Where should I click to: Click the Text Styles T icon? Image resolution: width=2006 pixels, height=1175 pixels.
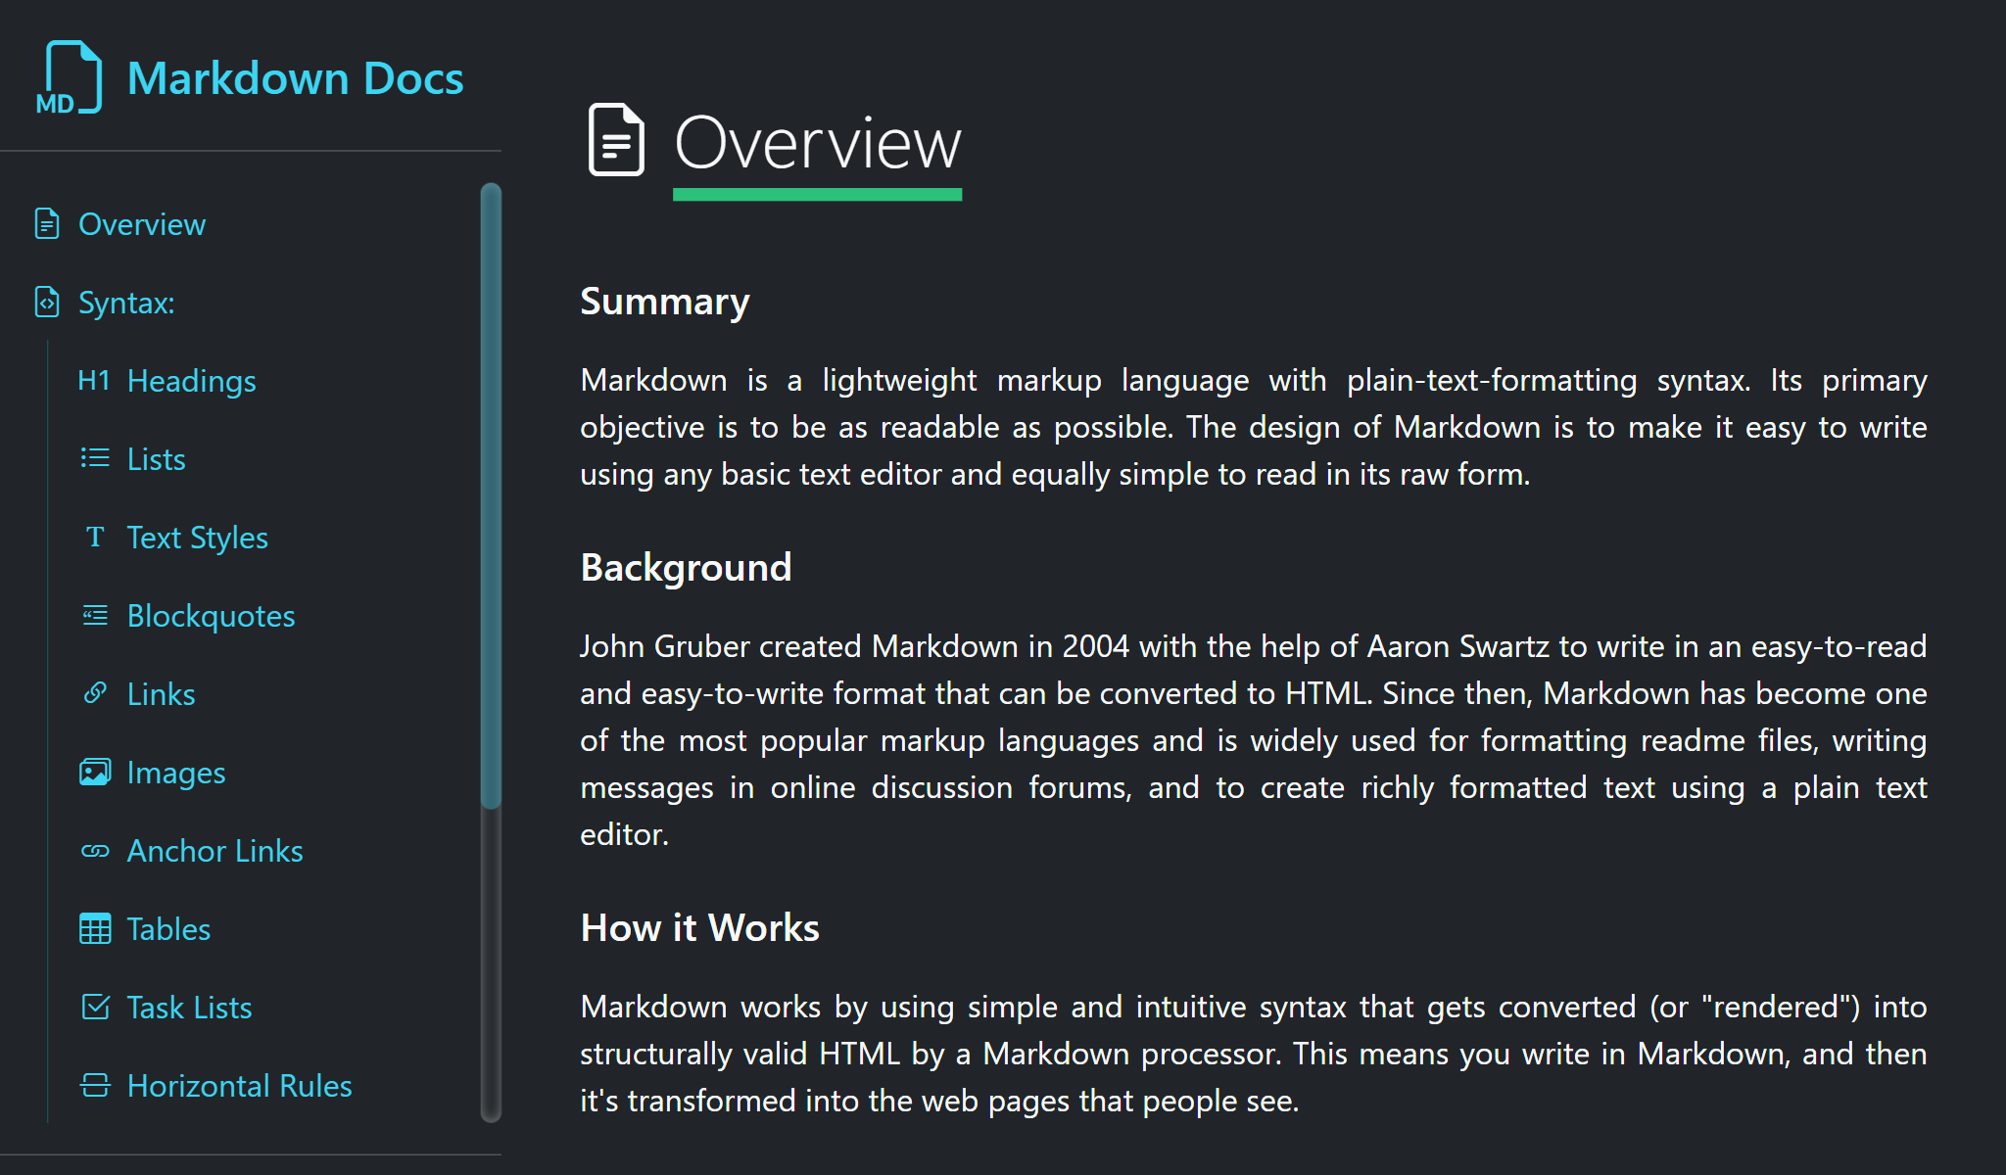pyautogui.click(x=95, y=537)
